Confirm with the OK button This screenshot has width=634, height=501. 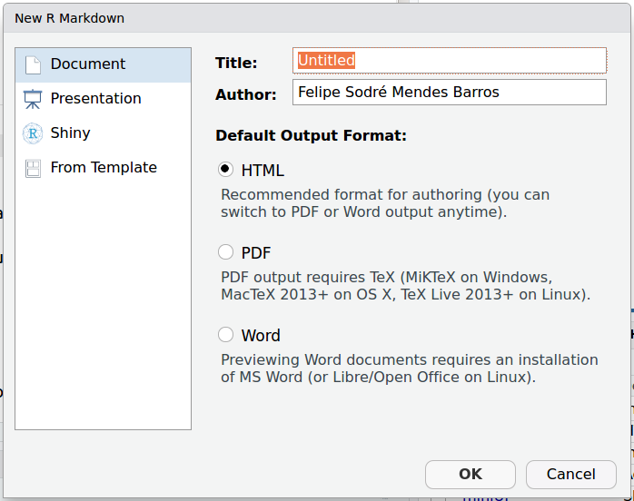[x=471, y=475]
